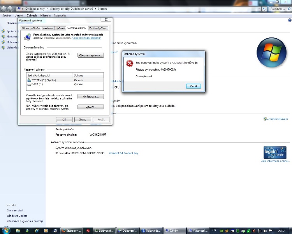Click the Windows Start orb
Screen dimensions: 292x234
pos(6,230)
